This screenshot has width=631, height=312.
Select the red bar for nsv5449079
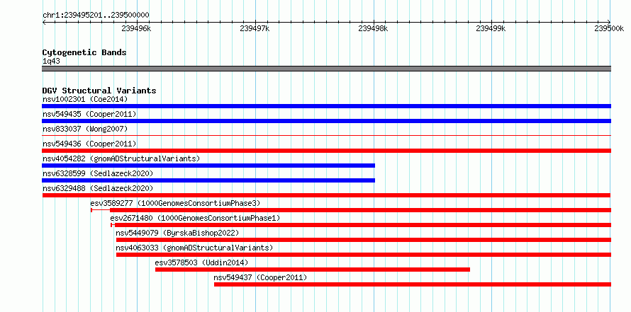pos(364,240)
